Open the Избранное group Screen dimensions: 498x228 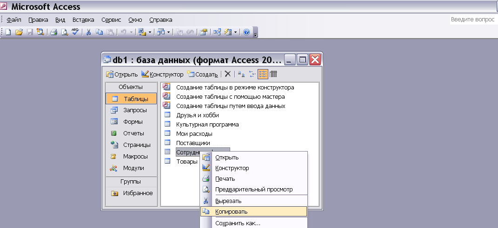[131, 193]
